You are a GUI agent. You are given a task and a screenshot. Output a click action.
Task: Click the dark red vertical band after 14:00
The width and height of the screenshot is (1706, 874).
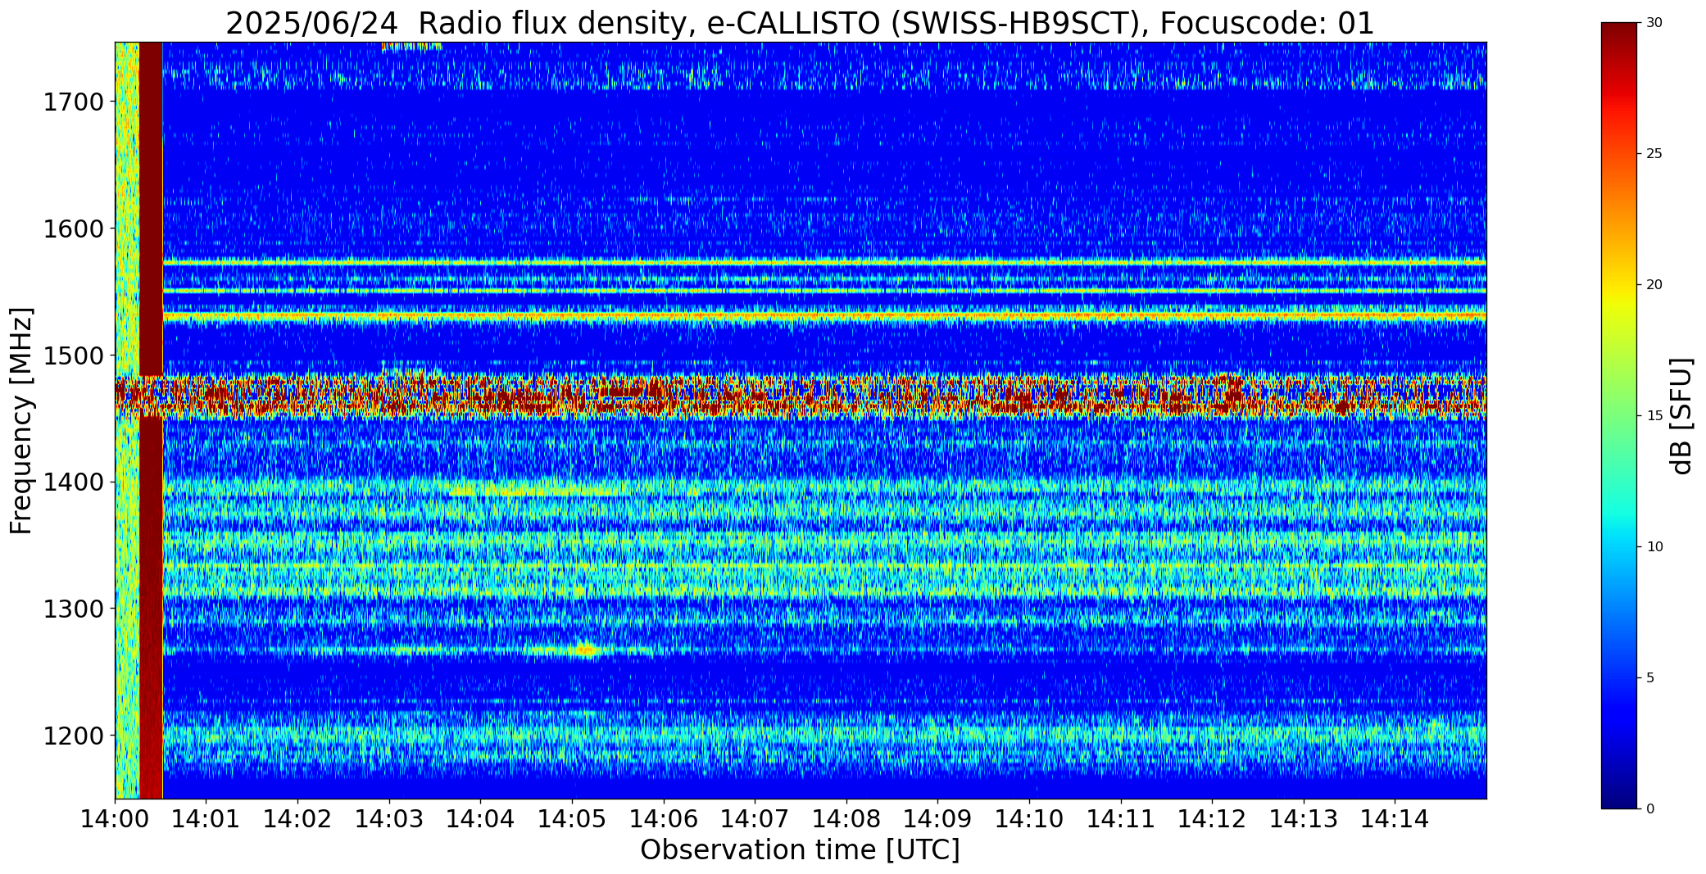pos(151,420)
